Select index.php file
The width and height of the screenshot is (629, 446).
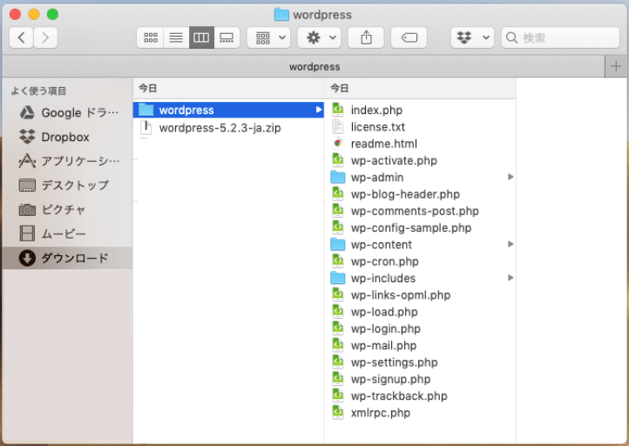pos(420,110)
